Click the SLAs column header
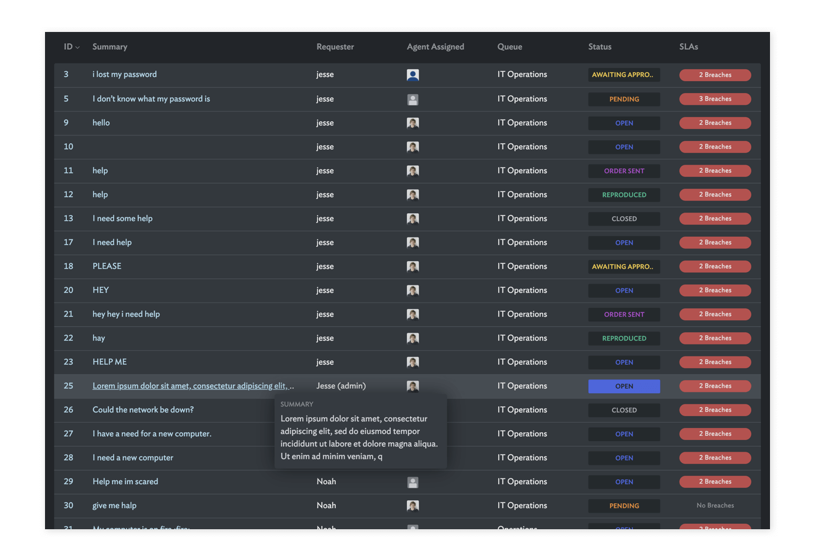 [688, 47]
